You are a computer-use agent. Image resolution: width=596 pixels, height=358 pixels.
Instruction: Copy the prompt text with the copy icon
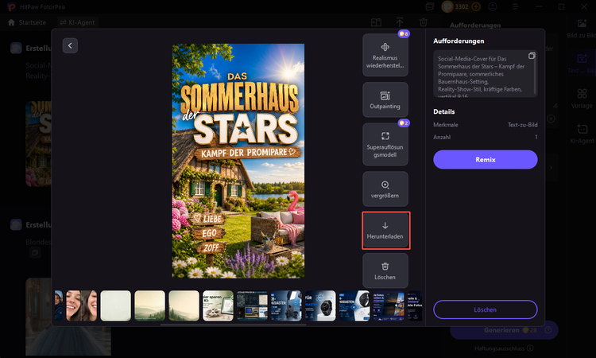point(532,56)
